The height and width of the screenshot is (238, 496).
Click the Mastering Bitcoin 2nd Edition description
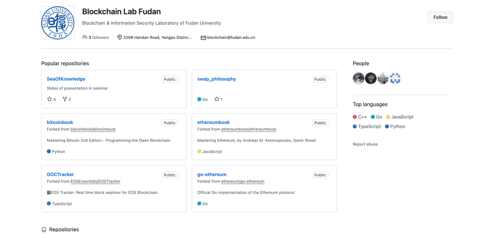pyautogui.click(x=109, y=140)
